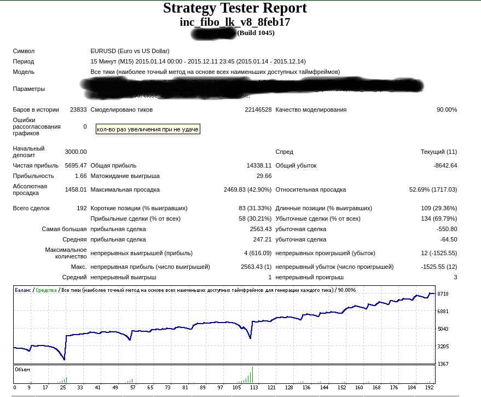Click the chart y-axis value 8718
The height and width of the screenshot is (397, 481).
443,294
